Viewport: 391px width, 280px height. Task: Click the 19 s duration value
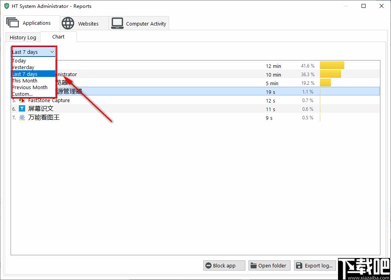pyautogui.click(x=270, y=92)
